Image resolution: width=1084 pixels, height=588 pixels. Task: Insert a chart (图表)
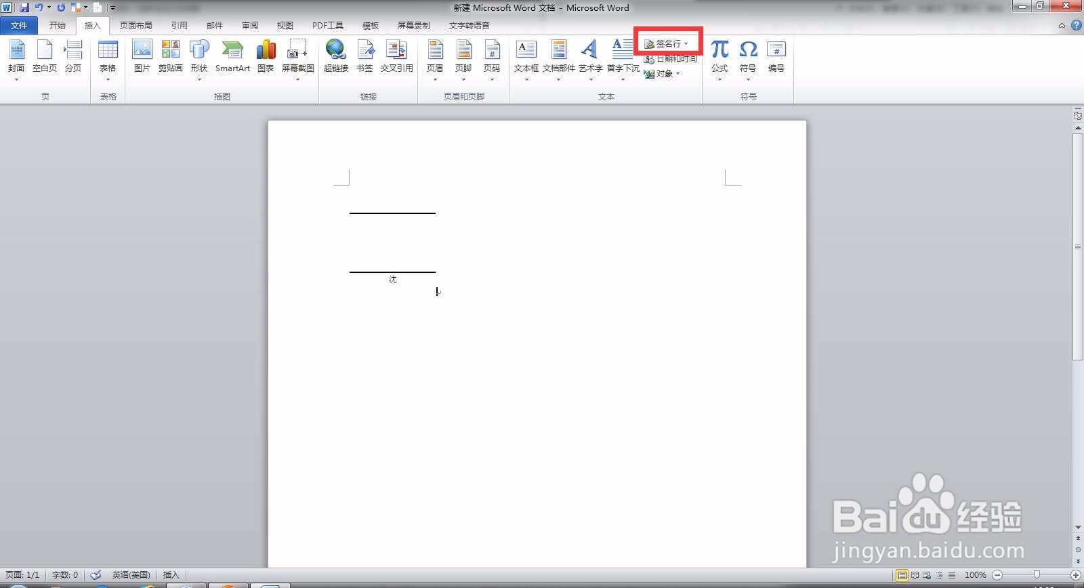coord(266,57)
